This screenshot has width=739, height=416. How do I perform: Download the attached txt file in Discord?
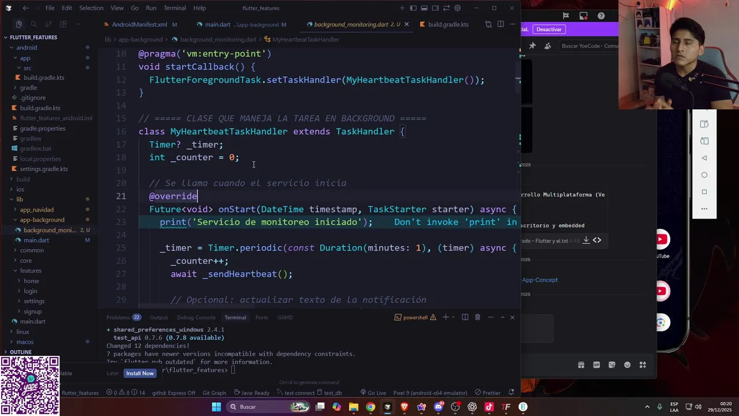[x=586, y=240]
